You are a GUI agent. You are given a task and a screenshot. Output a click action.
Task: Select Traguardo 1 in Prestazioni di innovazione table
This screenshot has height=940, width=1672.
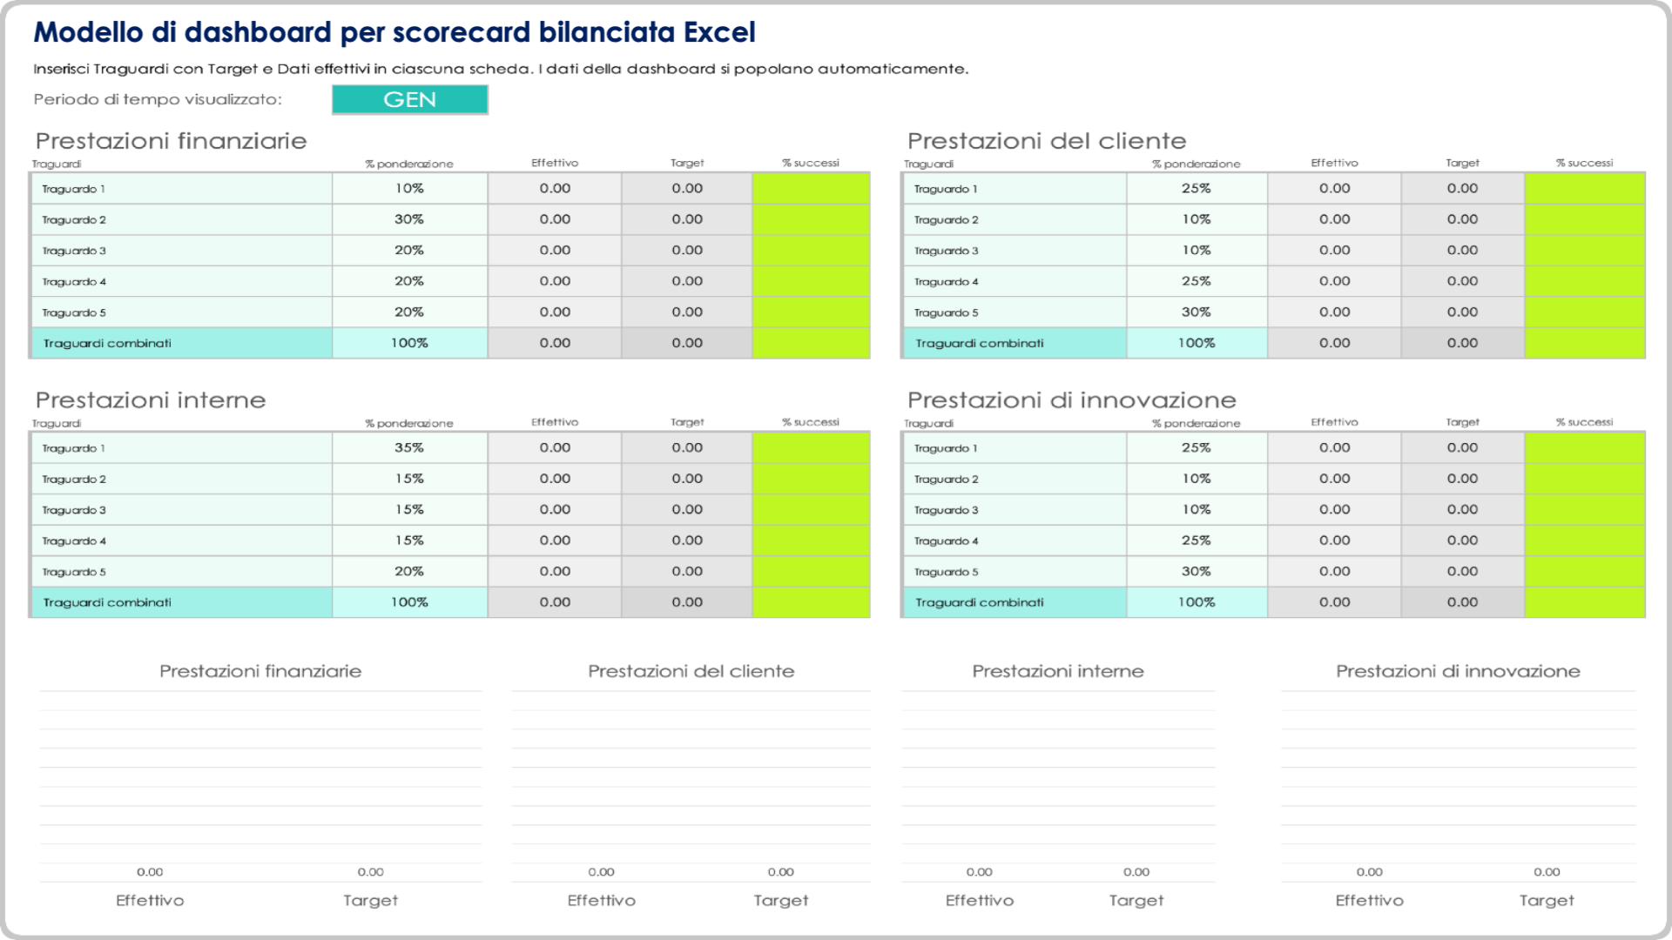tap(1015, 448)
